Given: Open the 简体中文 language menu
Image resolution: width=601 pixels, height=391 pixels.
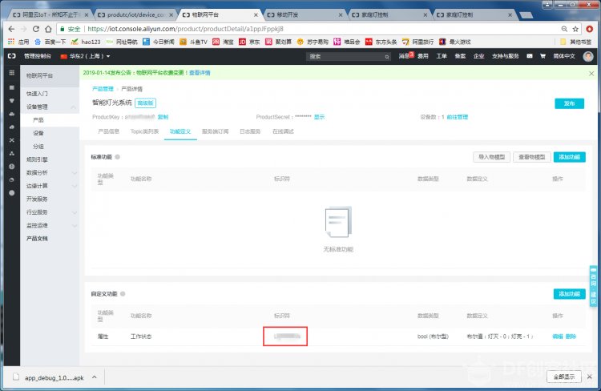Looking at the screenshot, I should click(564, 56).
